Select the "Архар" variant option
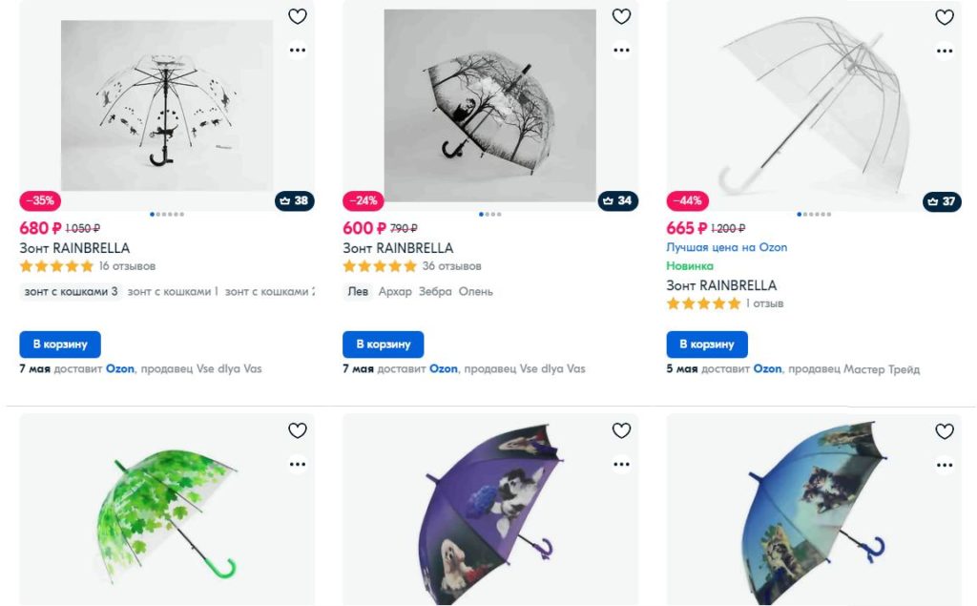The height and width of the screenshot is (606, 977). 395,292
